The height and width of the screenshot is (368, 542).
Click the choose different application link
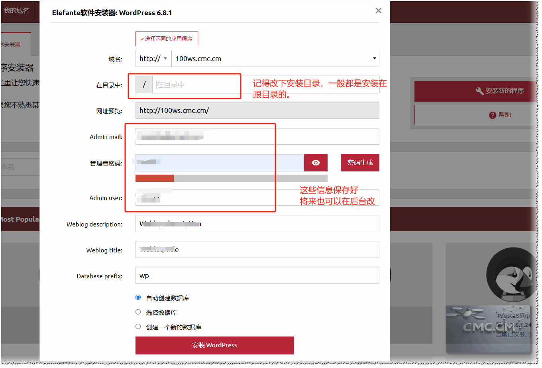[167, 39]
